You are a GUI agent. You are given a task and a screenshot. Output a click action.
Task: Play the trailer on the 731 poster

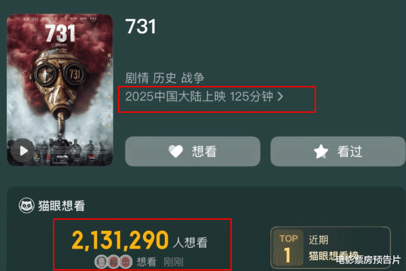[x=23, y=151]
